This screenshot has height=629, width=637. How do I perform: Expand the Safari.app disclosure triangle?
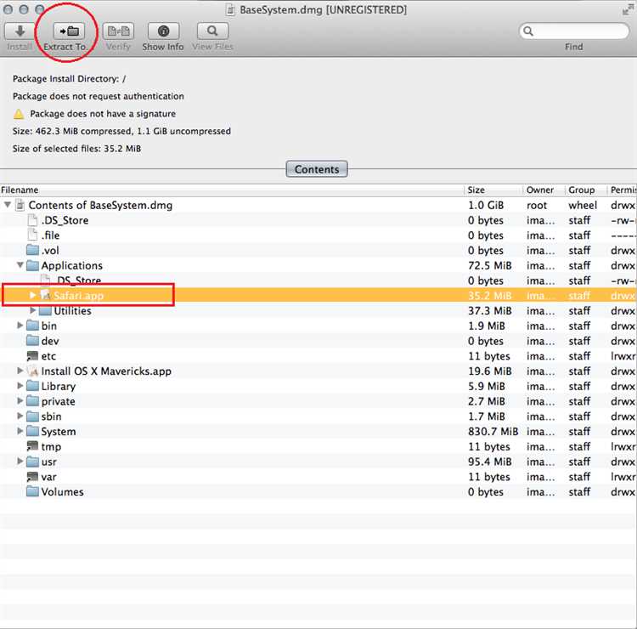coord(32,295)
